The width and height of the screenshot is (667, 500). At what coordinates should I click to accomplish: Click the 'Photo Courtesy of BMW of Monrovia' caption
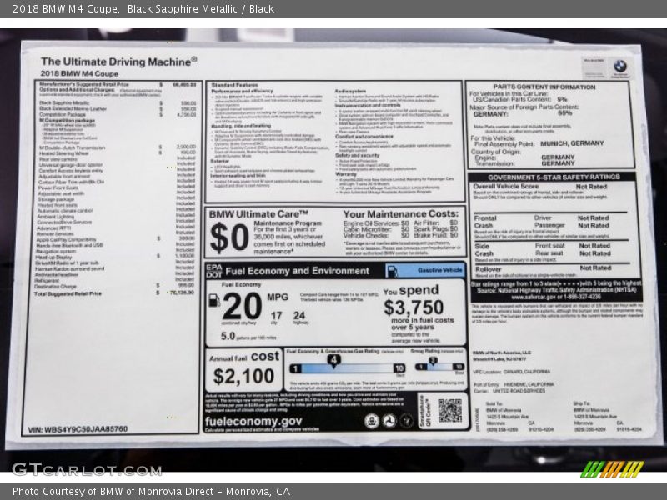click(151, 491)
